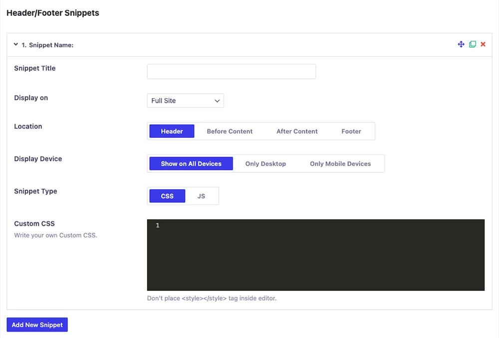Select Footer location option
The width and height of the screenshot is (499, 338).
(351, 131)
